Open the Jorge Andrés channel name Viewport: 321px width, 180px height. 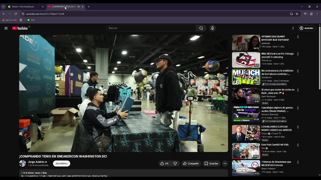coord(36,162)
